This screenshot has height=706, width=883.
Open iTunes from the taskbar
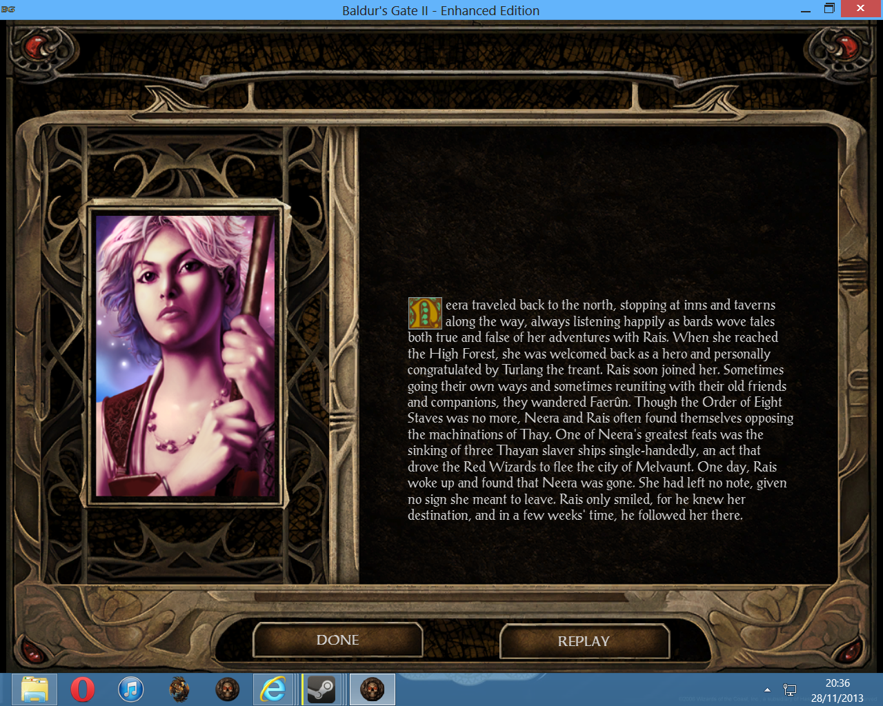(131, 689)
